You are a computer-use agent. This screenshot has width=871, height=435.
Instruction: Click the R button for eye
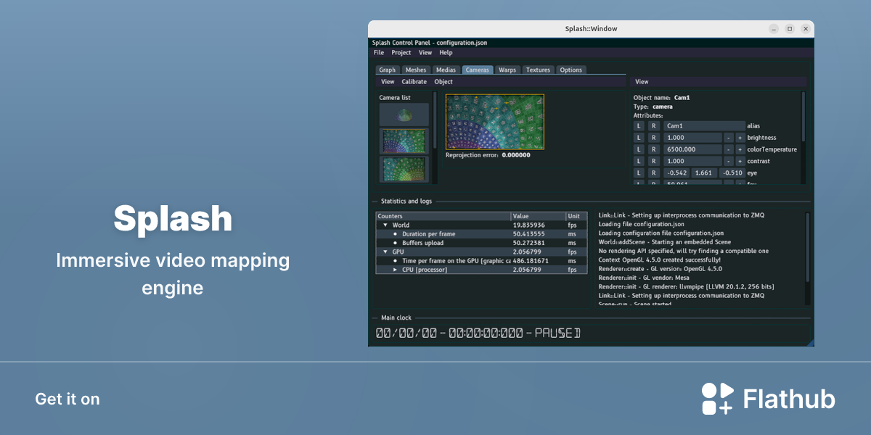point(653,173)
